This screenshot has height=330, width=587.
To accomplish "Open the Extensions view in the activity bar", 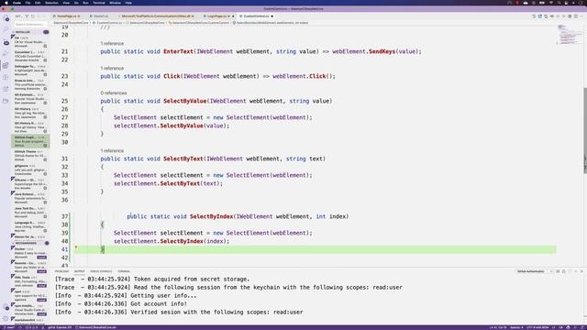I will pyautogui.click(x=6, y=66).
